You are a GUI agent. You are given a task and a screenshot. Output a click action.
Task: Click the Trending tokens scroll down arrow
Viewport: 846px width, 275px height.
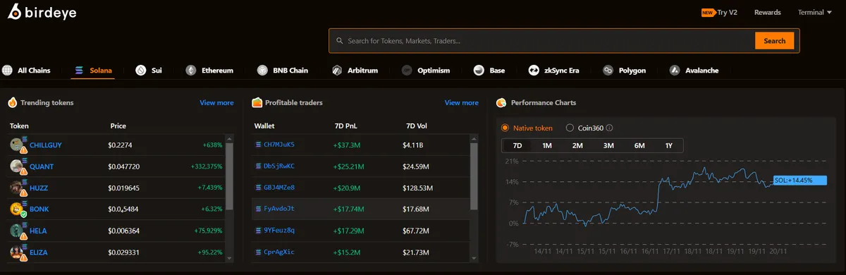point(228,258)
